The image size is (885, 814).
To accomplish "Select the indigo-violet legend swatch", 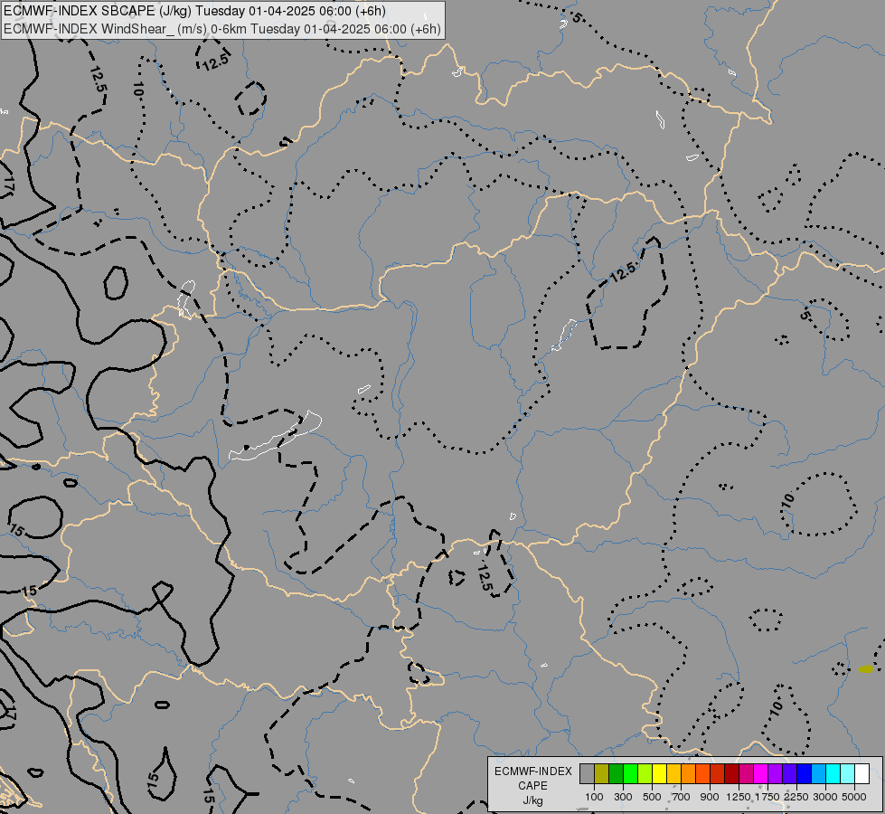I will [x=790, y=774].
